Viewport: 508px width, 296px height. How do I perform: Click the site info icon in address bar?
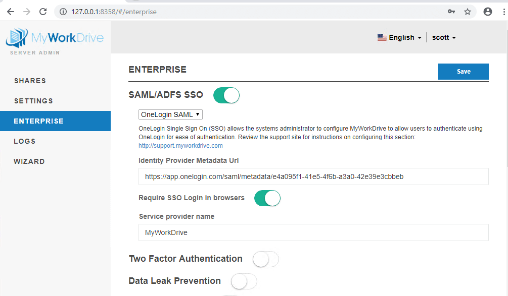[63, 12]
